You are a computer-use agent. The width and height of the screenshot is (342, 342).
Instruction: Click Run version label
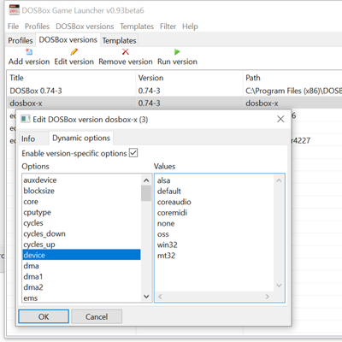(x=177, y=62)
